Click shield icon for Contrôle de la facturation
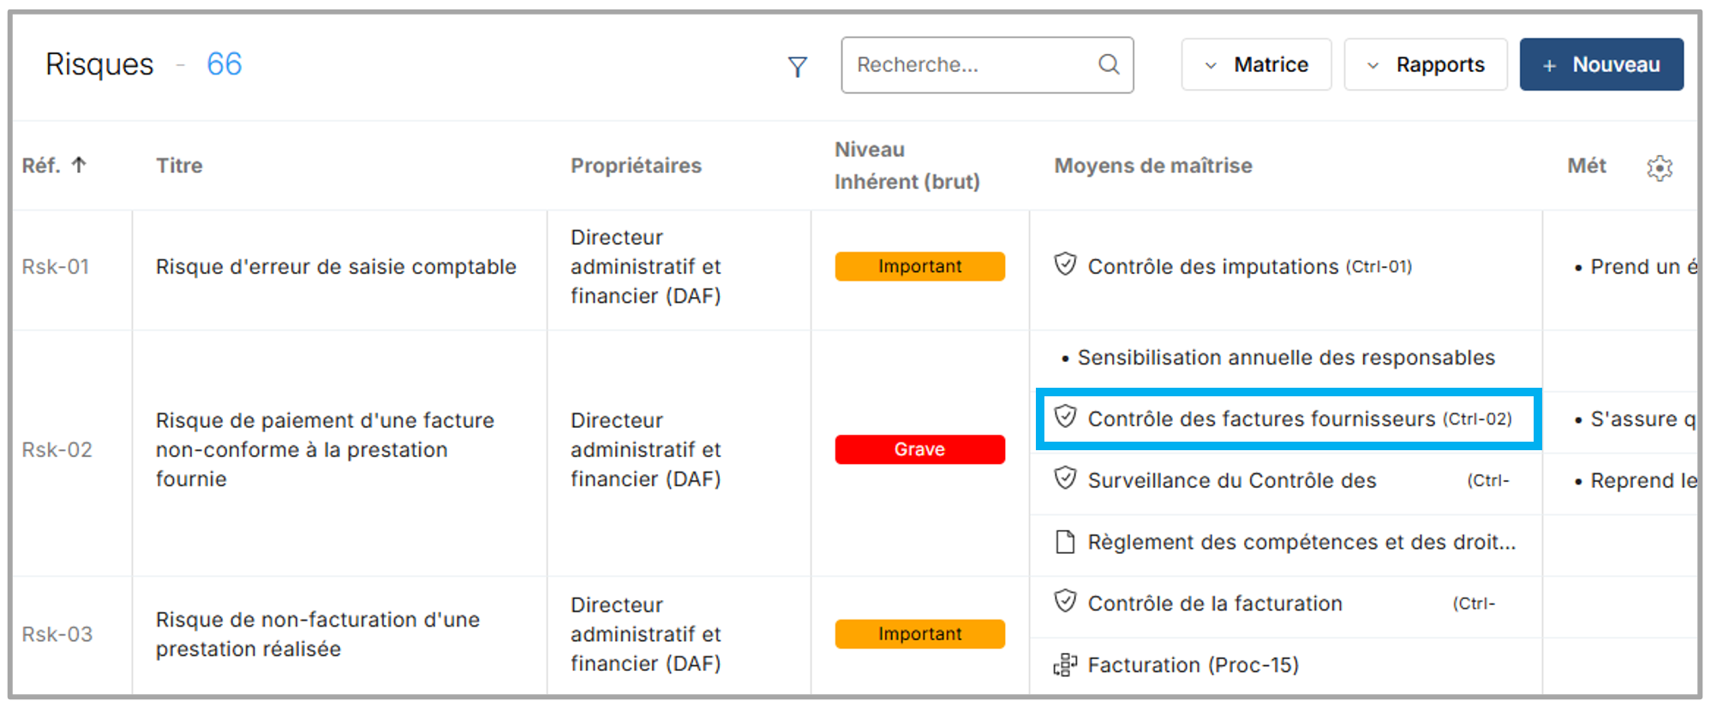 tap(1065, 602)
